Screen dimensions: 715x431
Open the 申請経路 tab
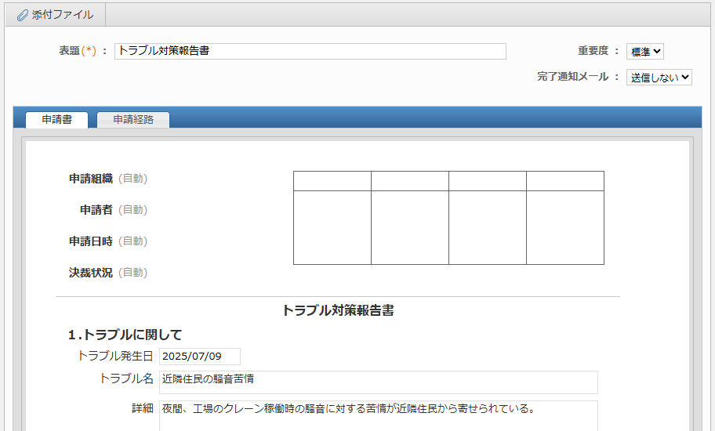pos(132,120)
